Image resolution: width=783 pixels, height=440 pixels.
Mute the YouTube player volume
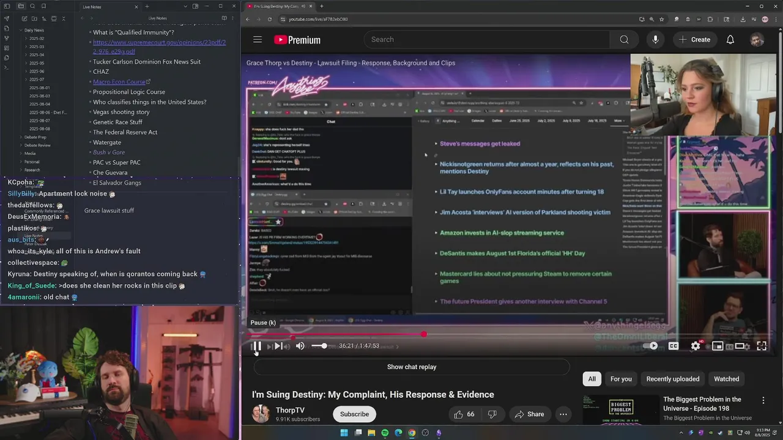pos(300,346)
